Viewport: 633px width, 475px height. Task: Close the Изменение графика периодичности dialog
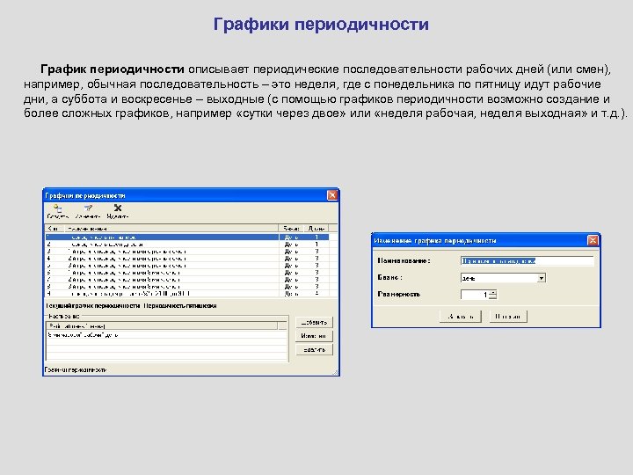[x=593, y=240]
